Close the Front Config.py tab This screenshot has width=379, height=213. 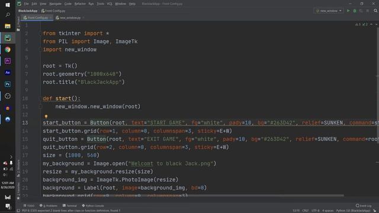coord(51,18)
